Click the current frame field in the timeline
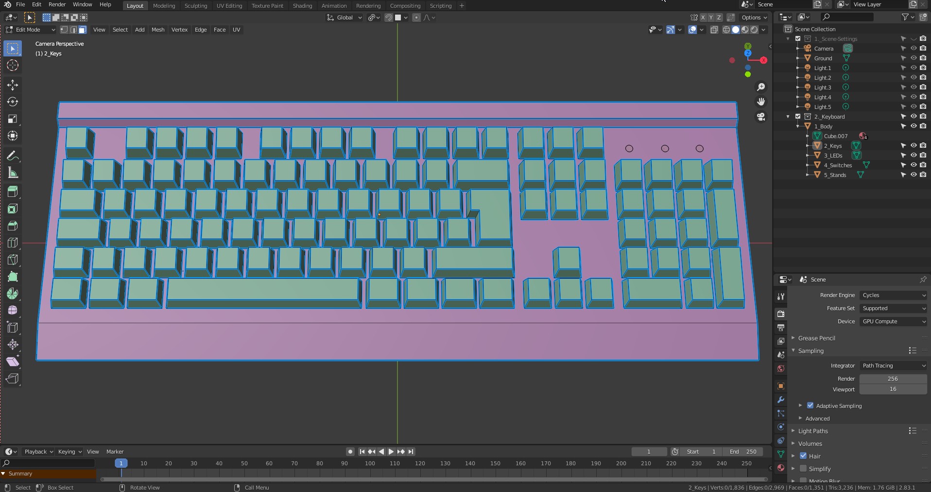This screenshot has width=931, height=492. (649, 452)
